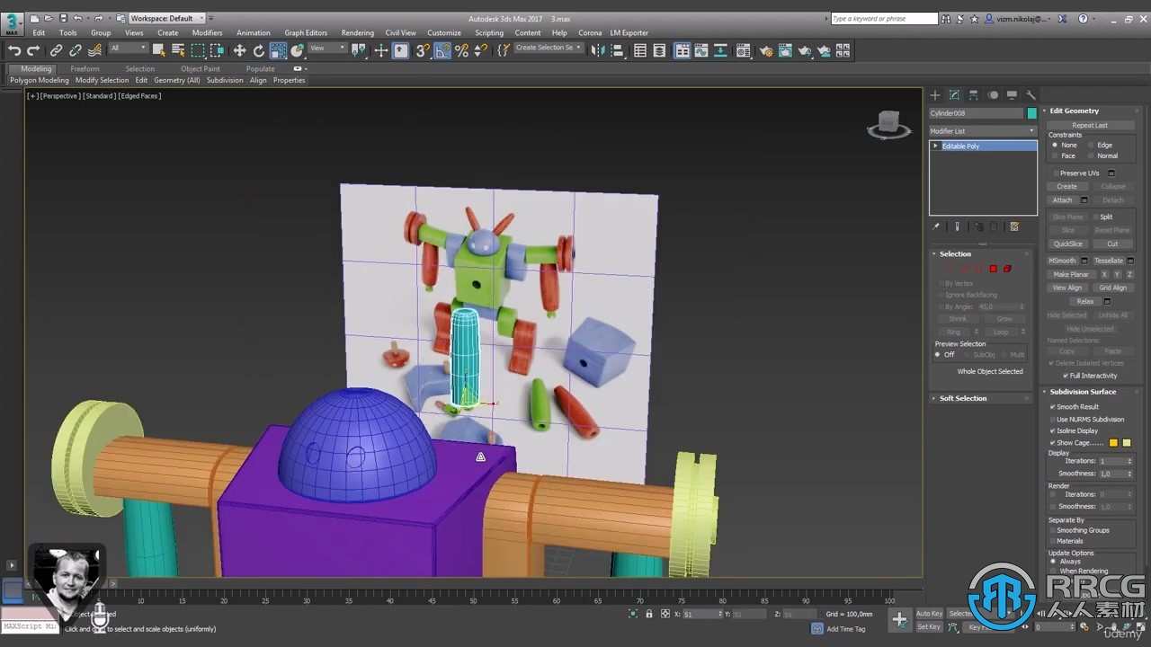The height and width of the screenshot is (647, 1151).
Task: Switch to Create command panel tab
Action: 935,95
